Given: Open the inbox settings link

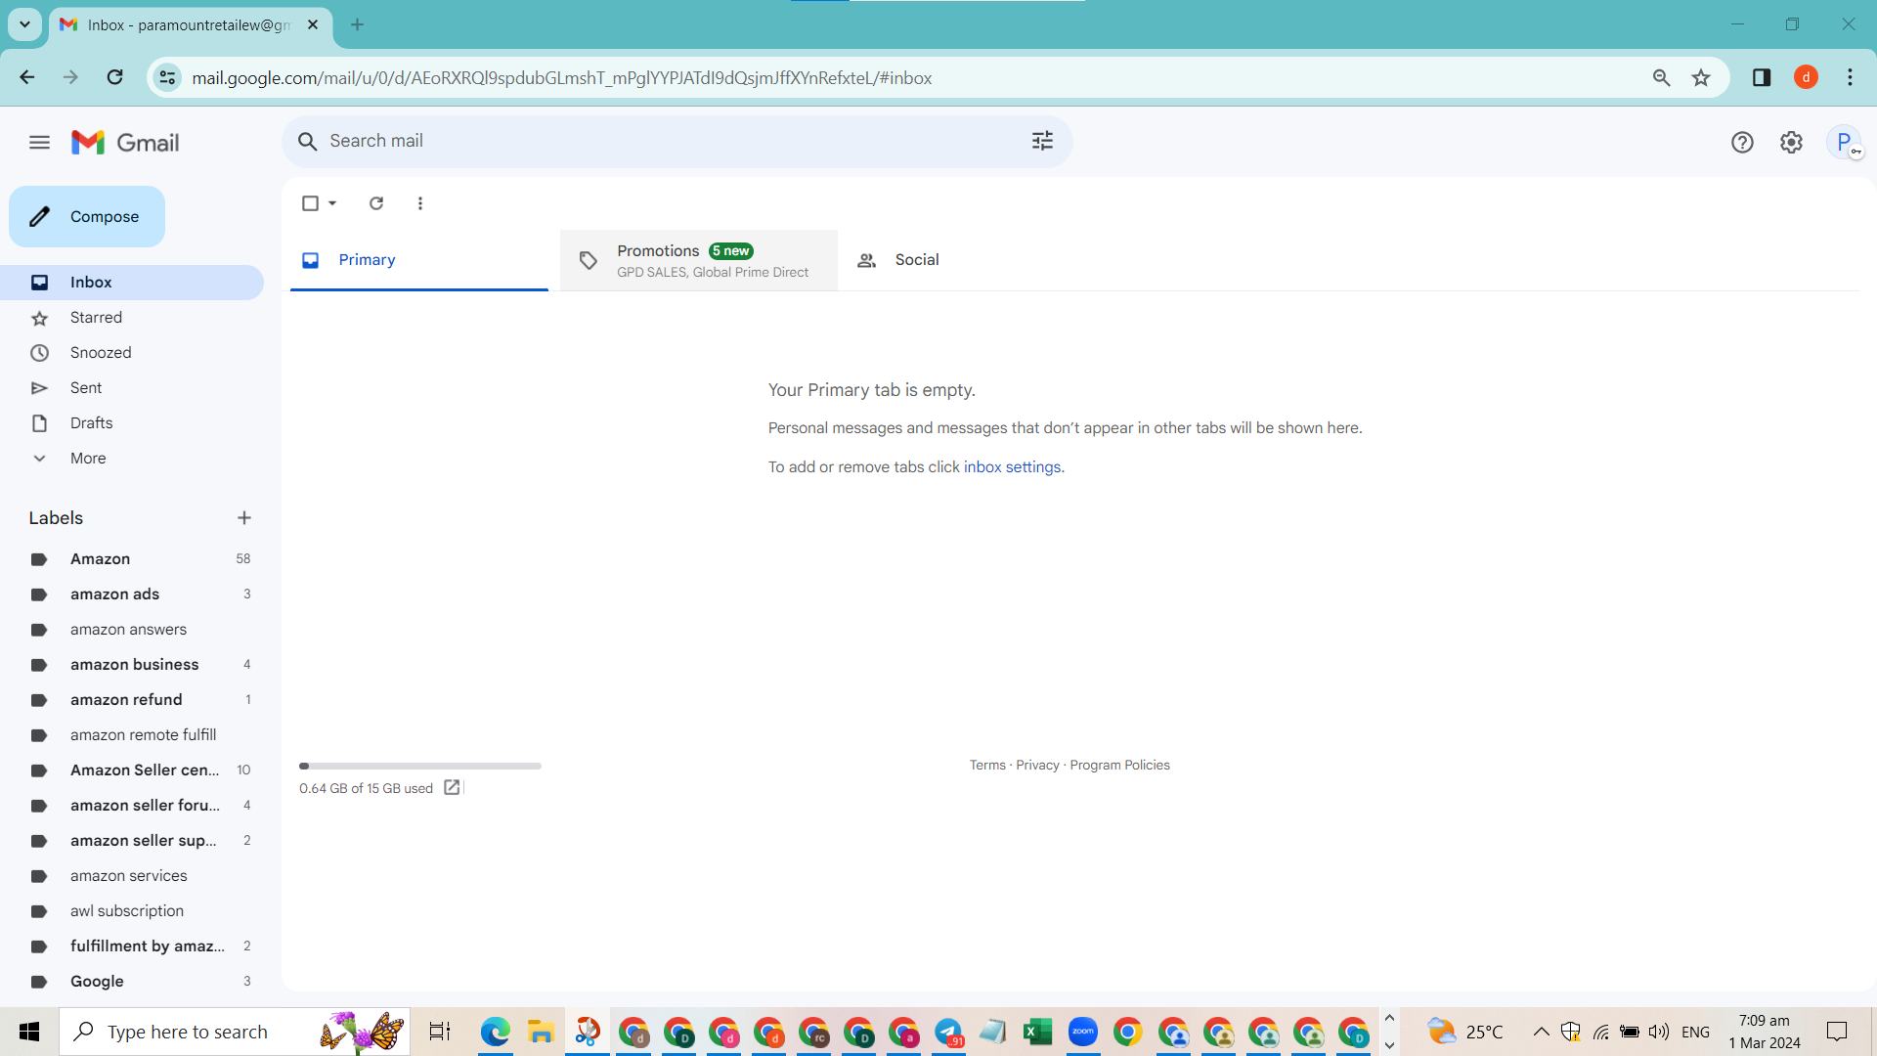Looking at the screenshot, I should [x=1012, y=467].
